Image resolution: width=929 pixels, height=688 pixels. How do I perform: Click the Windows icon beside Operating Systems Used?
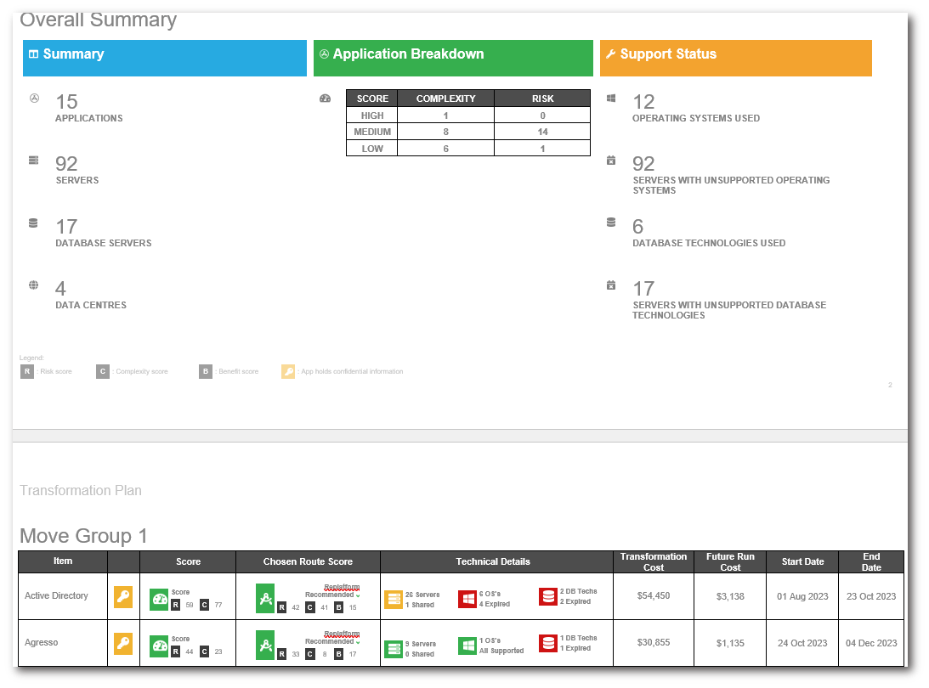tap(610, 99)
